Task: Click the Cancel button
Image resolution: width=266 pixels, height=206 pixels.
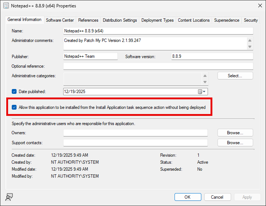Action: pos(218,197)
